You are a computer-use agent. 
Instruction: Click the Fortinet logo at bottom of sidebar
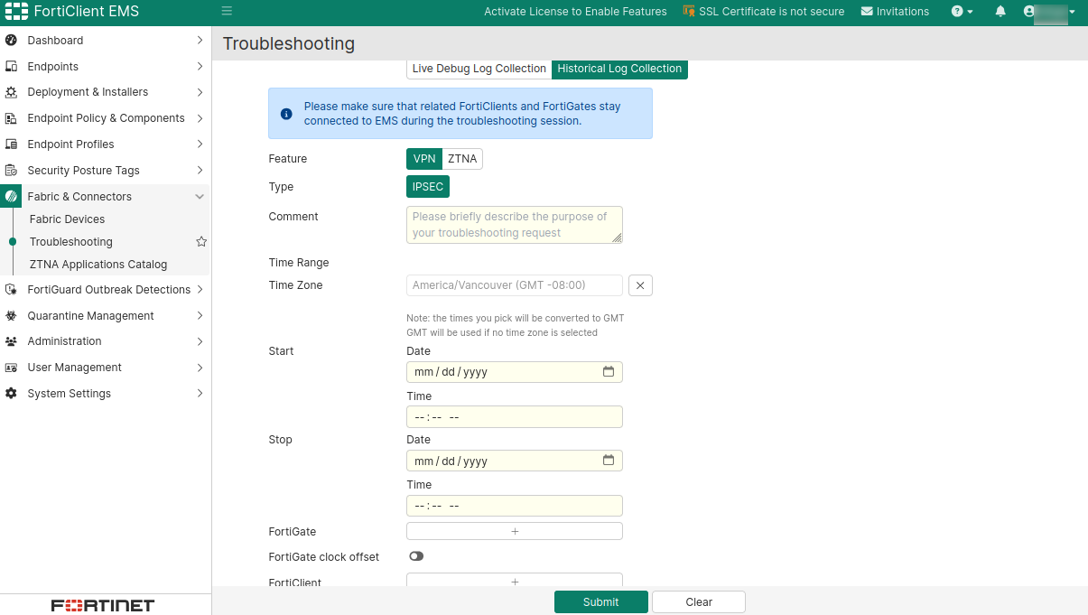[x=103, y=605]
